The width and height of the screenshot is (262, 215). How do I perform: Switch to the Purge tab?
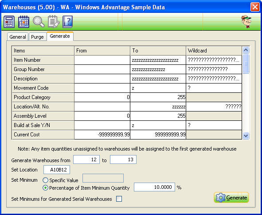pos(37,37)
